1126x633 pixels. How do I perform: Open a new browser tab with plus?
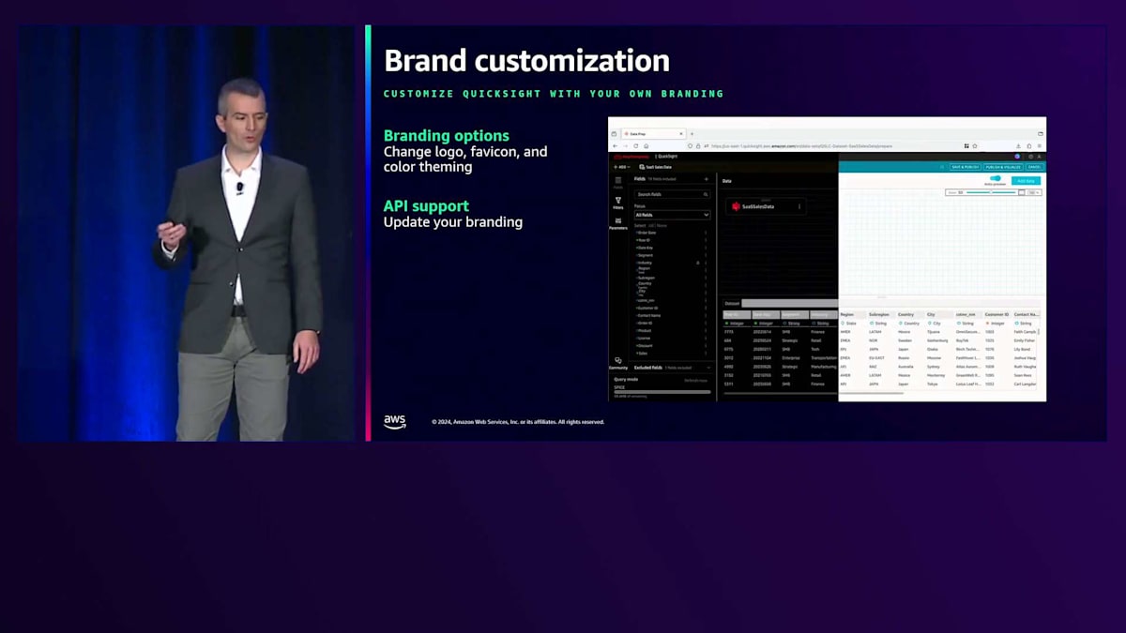pyautogui.click(x=692, y=134)
